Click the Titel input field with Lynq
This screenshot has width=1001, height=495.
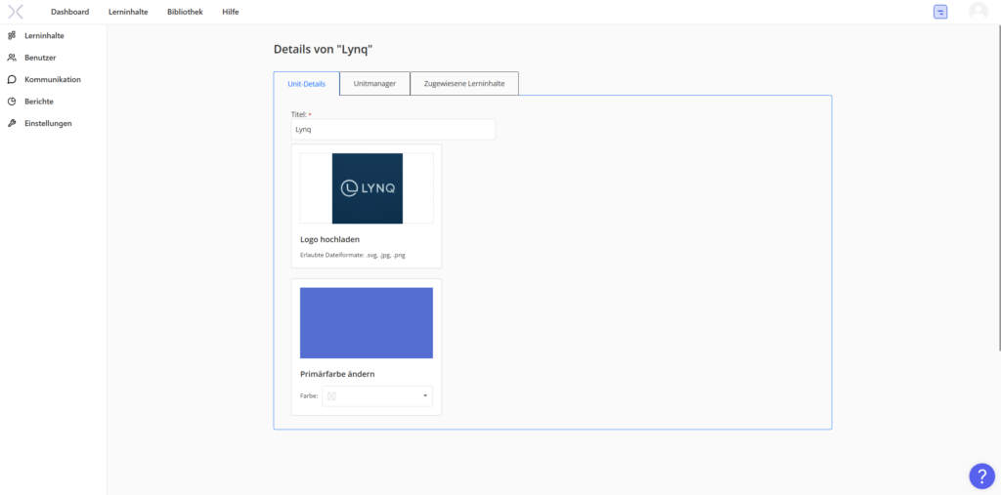pyautogui.click(x=393, y=130)
